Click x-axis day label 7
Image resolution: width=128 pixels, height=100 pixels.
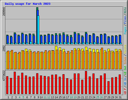(x=31, y=97)
